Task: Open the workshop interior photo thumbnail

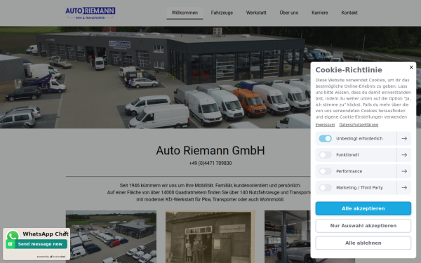Action: click(x=287, y=237)
